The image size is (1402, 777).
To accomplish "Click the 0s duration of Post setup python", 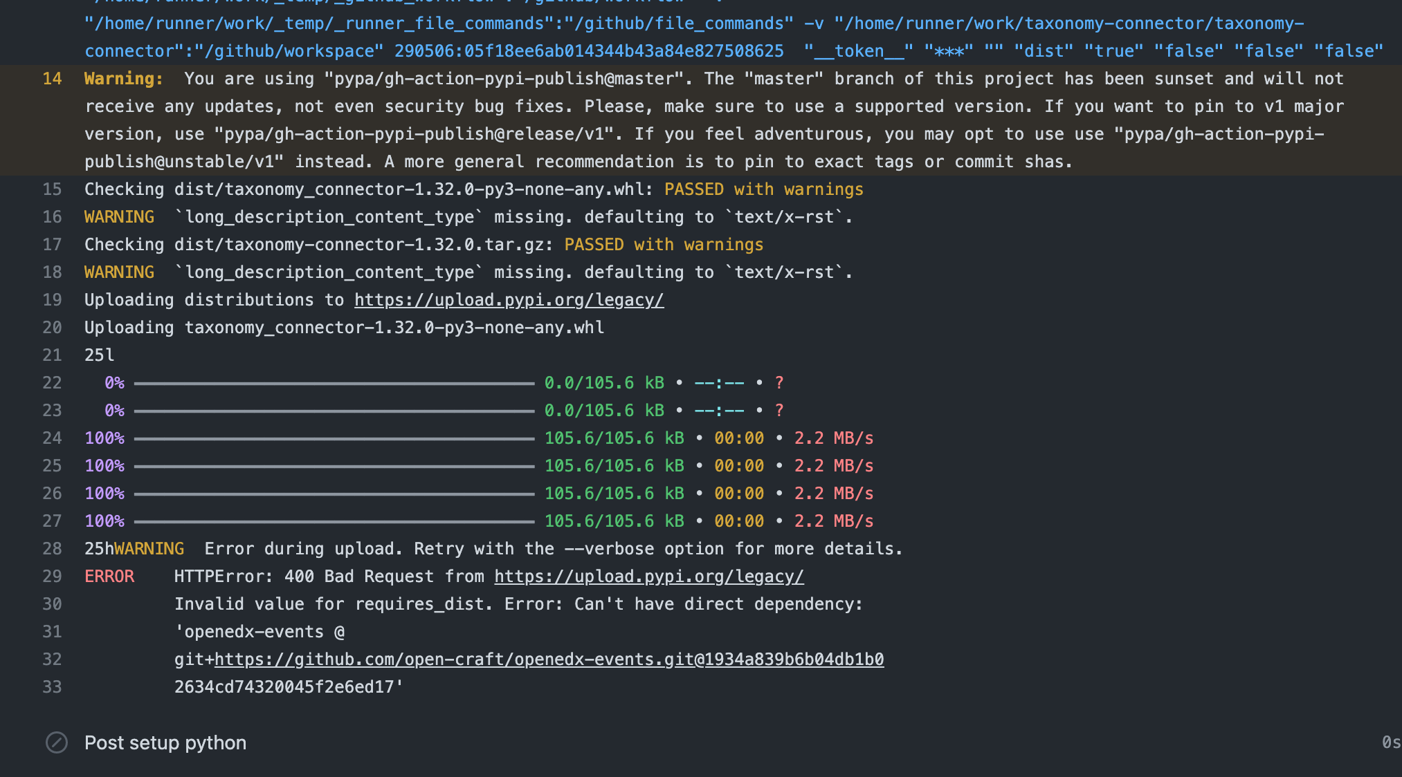I will [1391, 742].
